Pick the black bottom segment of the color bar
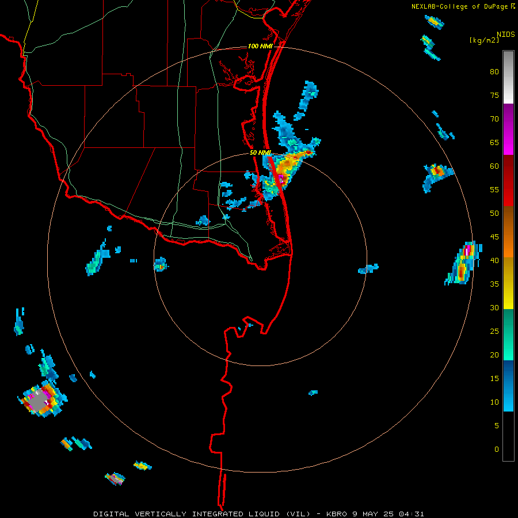 (x=508, y=436)
